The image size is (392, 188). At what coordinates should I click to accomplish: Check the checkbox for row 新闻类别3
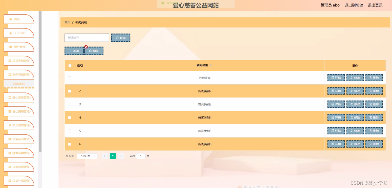(x=69, y=104)
